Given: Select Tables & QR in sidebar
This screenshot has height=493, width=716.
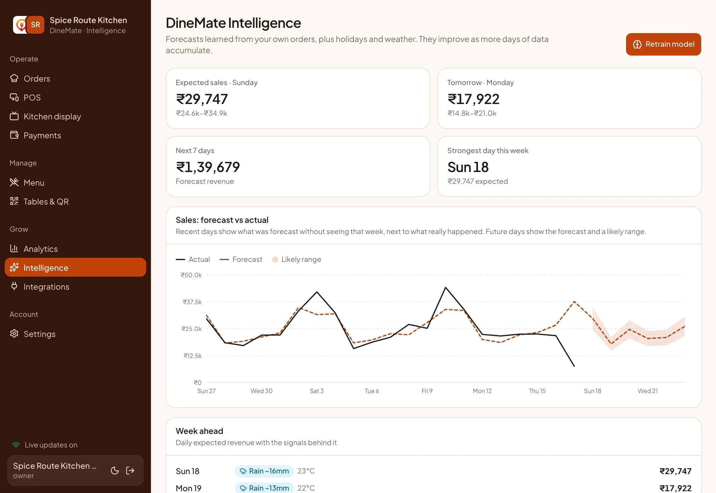Looking at the screenshot, I should click(x=75, y=201).
